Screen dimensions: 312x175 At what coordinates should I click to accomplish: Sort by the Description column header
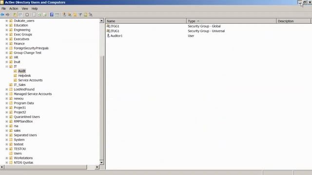tap(293, 21)
